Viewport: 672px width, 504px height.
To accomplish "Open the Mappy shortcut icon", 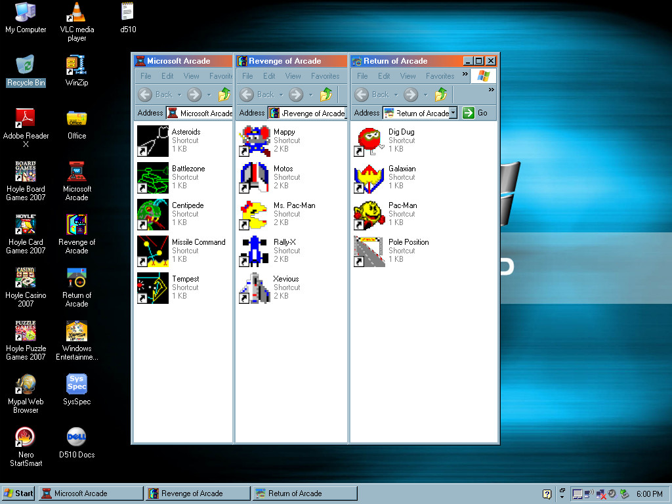I will pyautogui.click(x=255, y=141).
